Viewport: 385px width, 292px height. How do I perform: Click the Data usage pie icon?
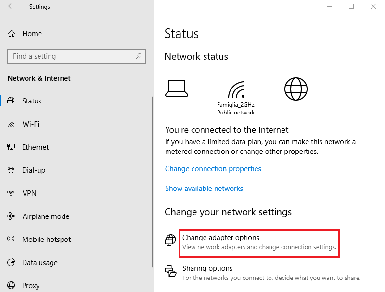tap(11, 263)
